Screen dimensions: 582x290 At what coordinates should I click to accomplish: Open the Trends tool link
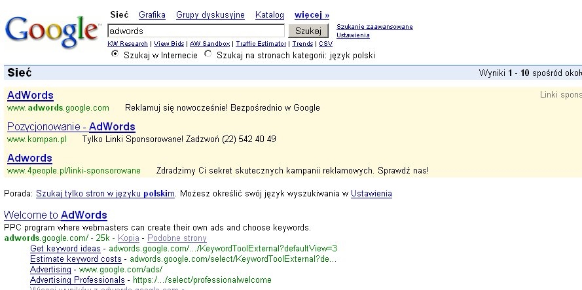point(302,44)
